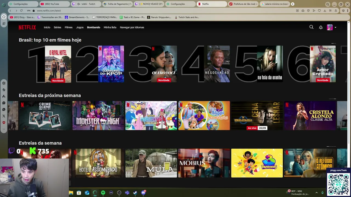
Task: Go to Início in Netflix menu
Action: tap(47, 27)
